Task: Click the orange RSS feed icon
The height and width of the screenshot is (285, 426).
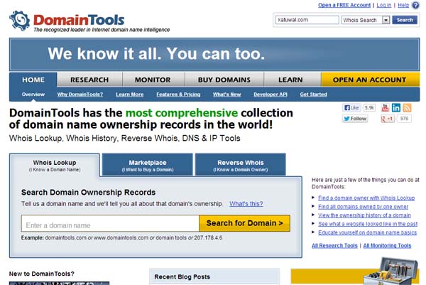Action: tap(407, 107)
